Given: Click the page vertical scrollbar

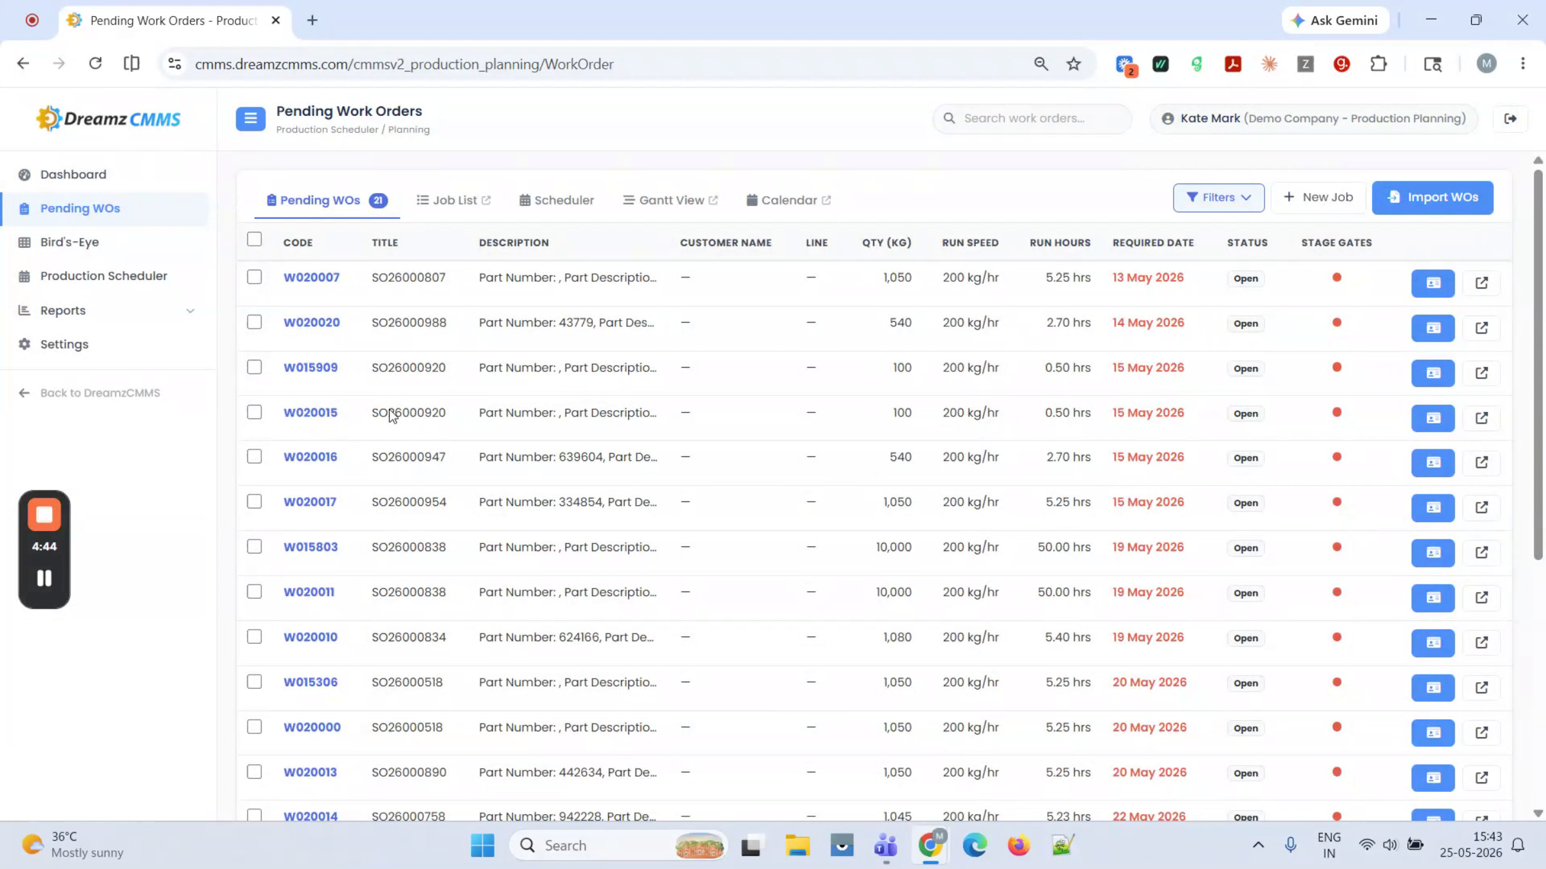Looking at the screenshot, I should [x=1538, y=364].
